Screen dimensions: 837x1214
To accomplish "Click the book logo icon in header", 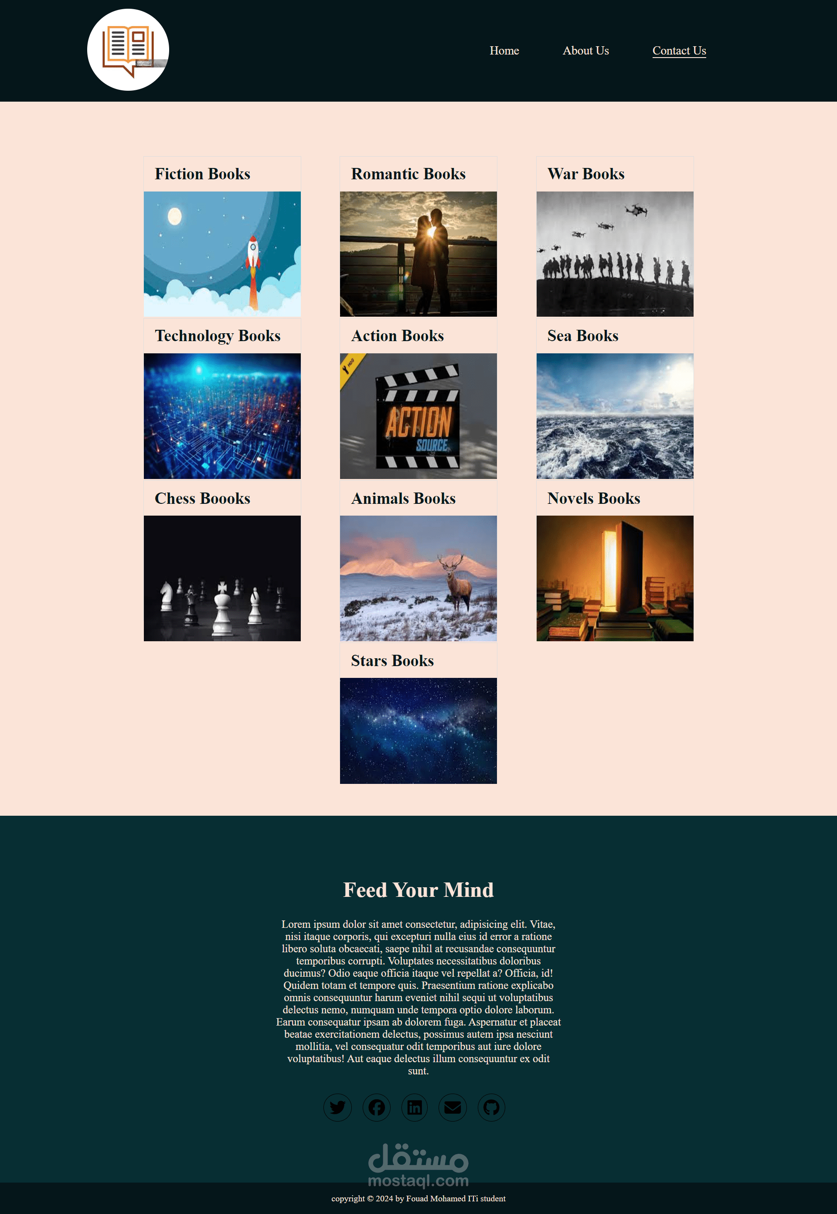I will coord(130,50).
